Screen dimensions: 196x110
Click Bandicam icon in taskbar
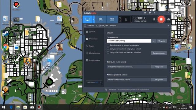pos(39,107)
